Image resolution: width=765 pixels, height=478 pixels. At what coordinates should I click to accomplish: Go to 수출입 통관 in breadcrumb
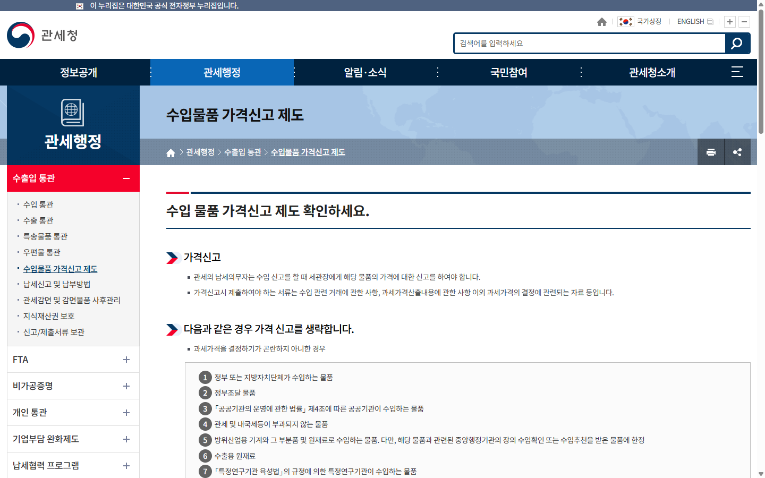[243, 152]
